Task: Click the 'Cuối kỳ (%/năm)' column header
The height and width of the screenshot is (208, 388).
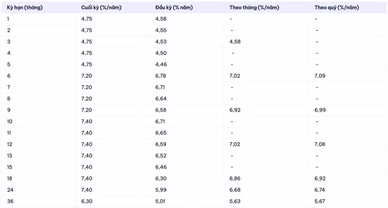Action: [101, 7]
